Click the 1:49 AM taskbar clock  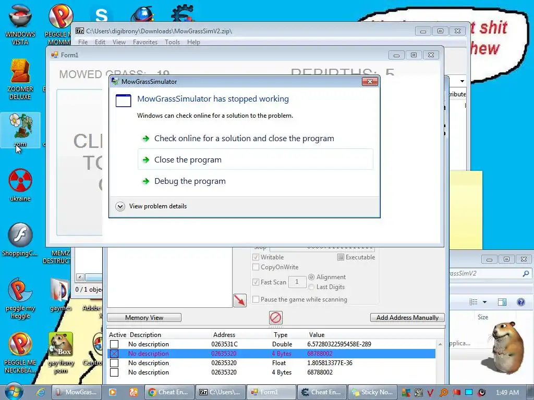(507, 393)
